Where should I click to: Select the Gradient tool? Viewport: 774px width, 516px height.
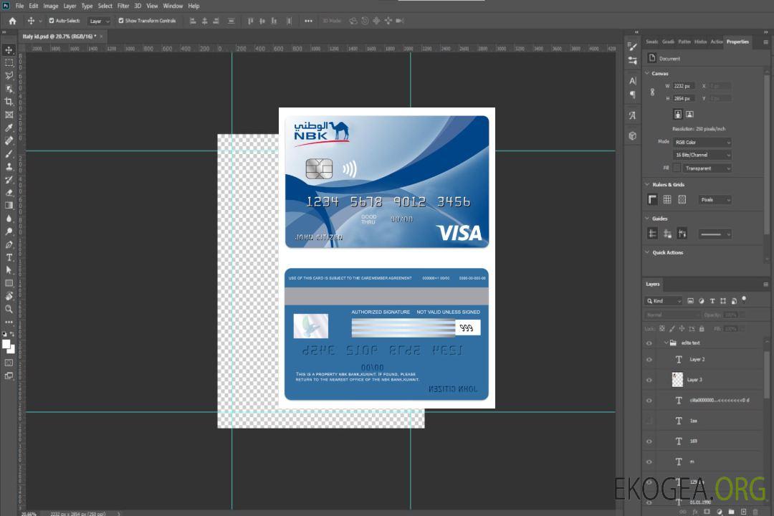pos(9,205)
